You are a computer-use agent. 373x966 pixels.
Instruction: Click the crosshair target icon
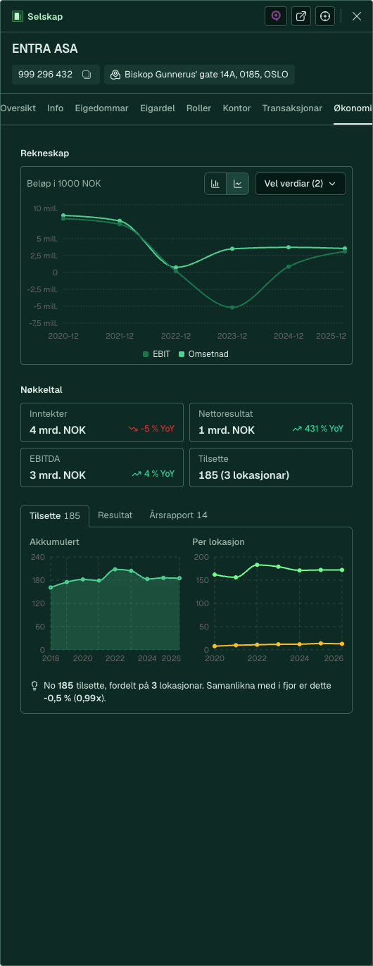(324, 16)
